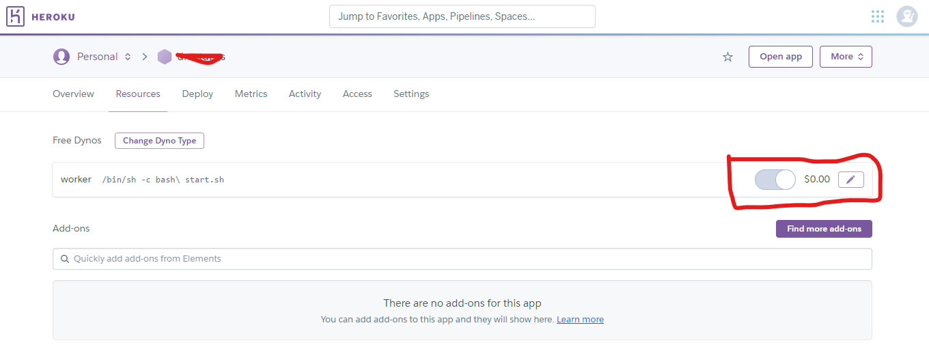Open the apps grid launcher icon
This screenshot has height=347, width=929.
pos(878,16)
